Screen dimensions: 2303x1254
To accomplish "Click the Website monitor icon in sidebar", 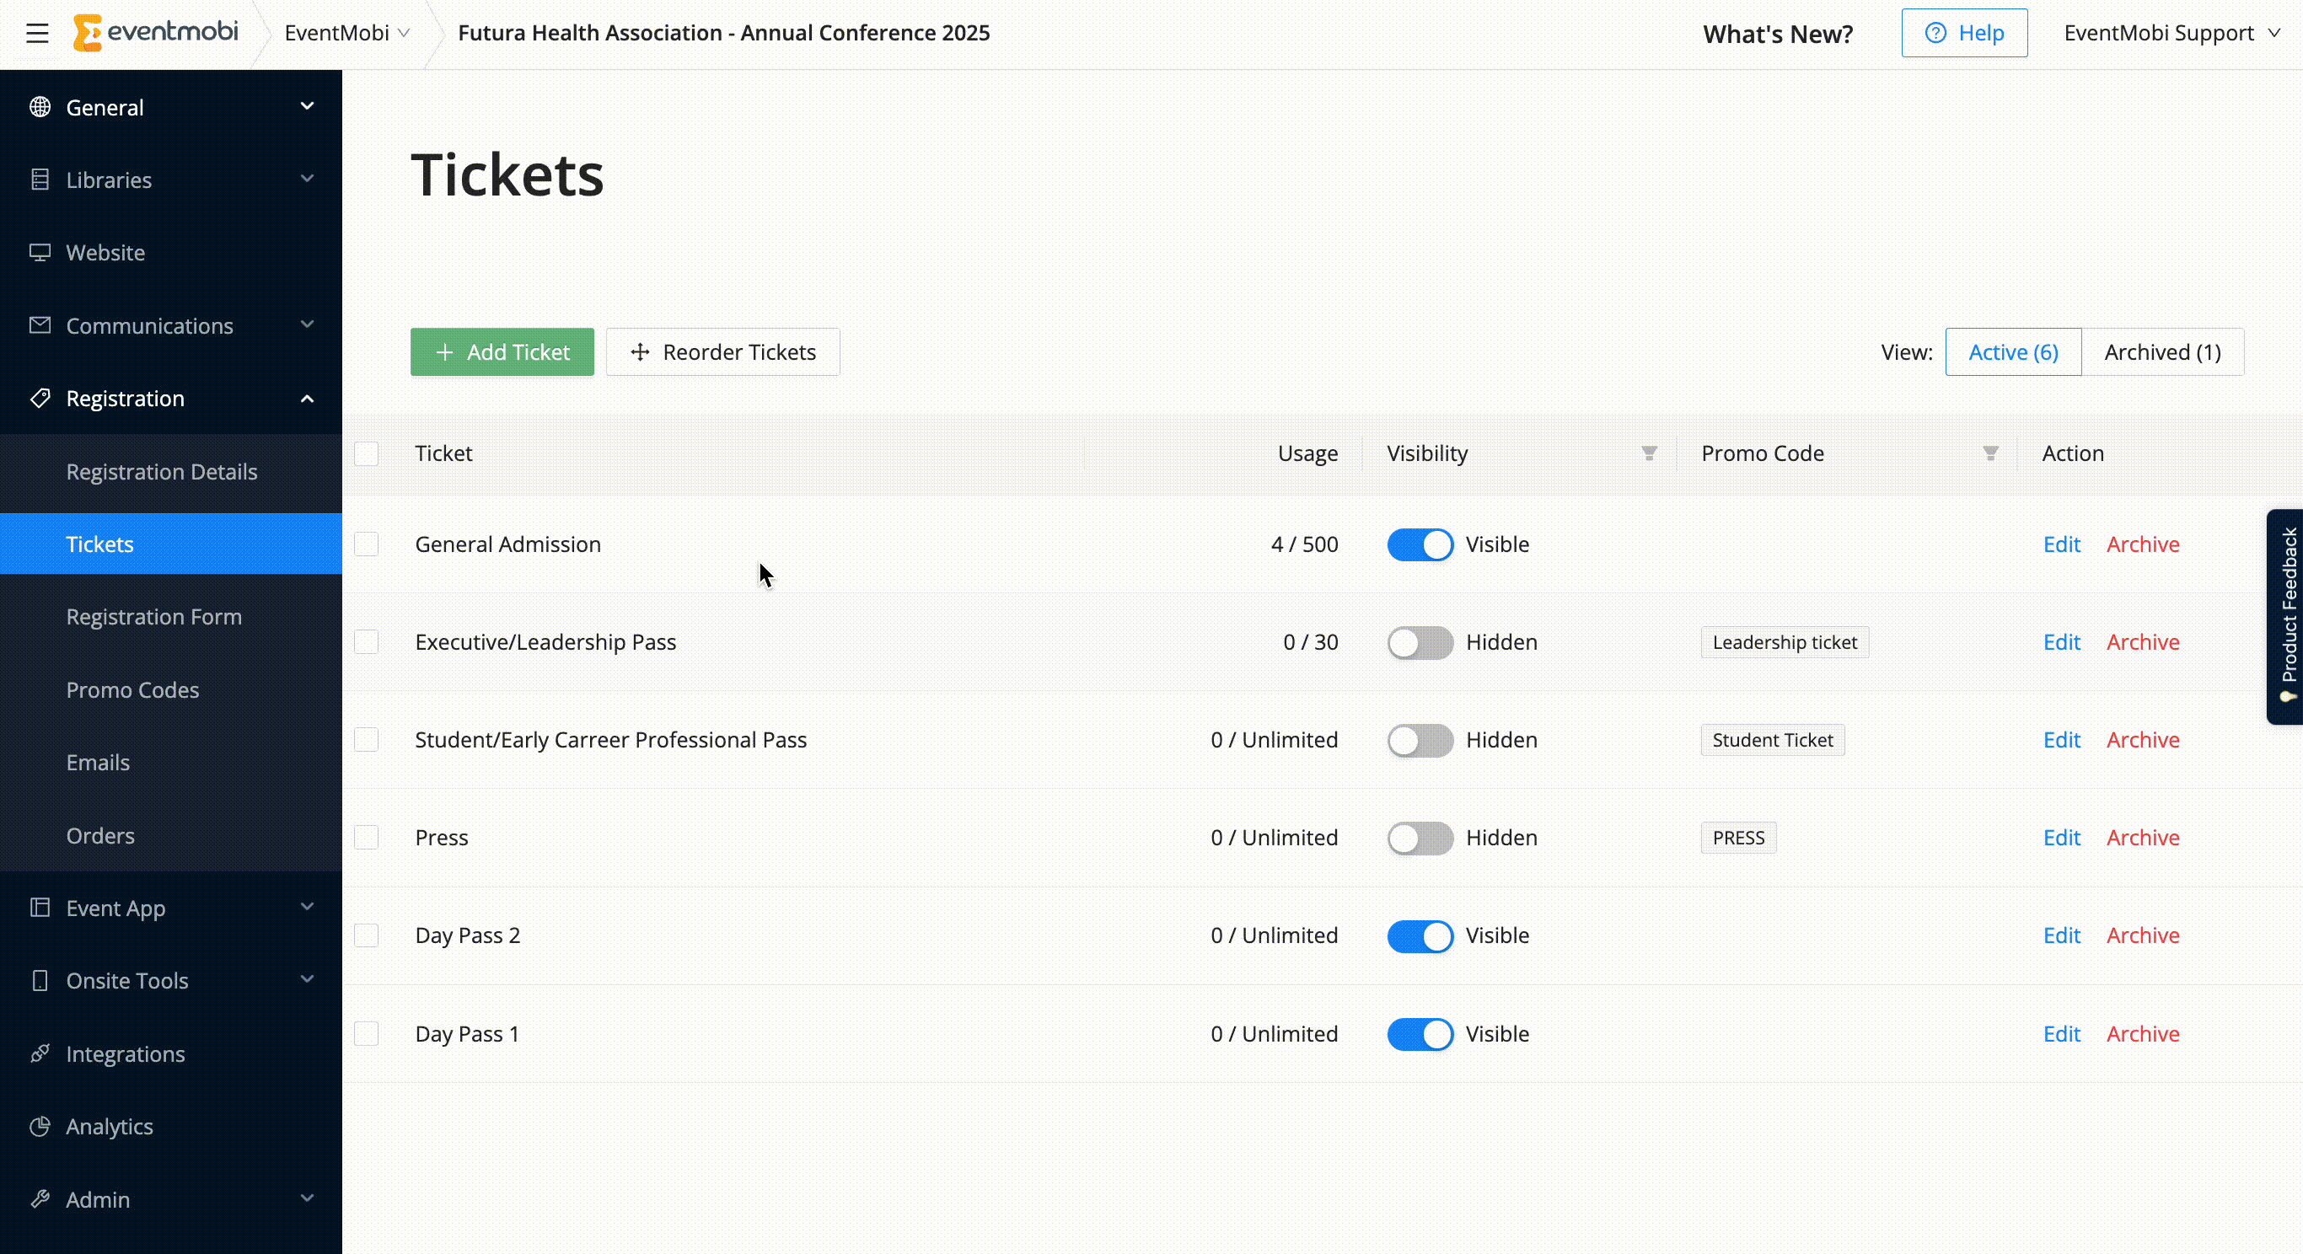I will tap(40, 253).
